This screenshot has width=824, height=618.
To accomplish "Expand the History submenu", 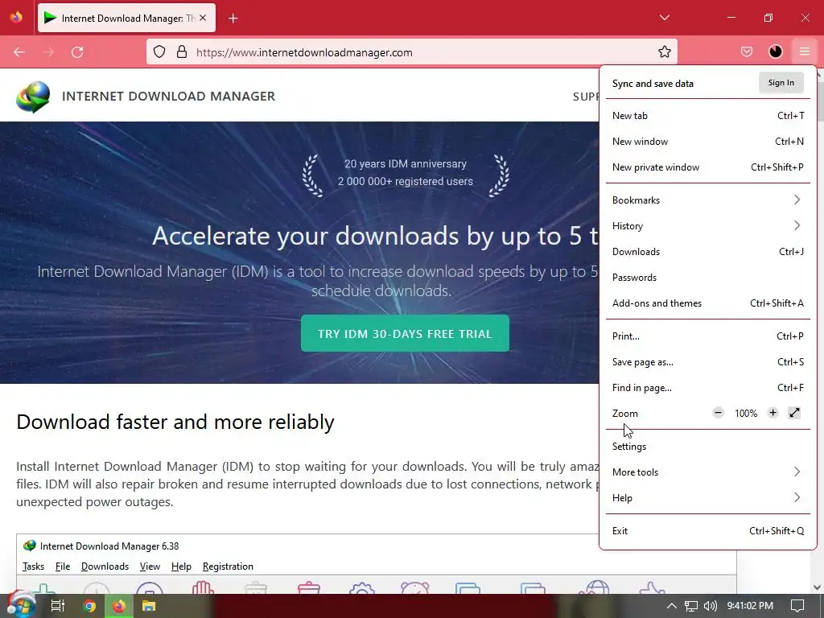I will pos(708,226).
